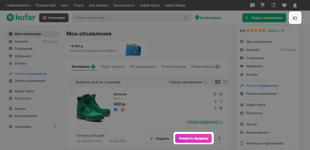Click the blue delivery truck icon

116,110
